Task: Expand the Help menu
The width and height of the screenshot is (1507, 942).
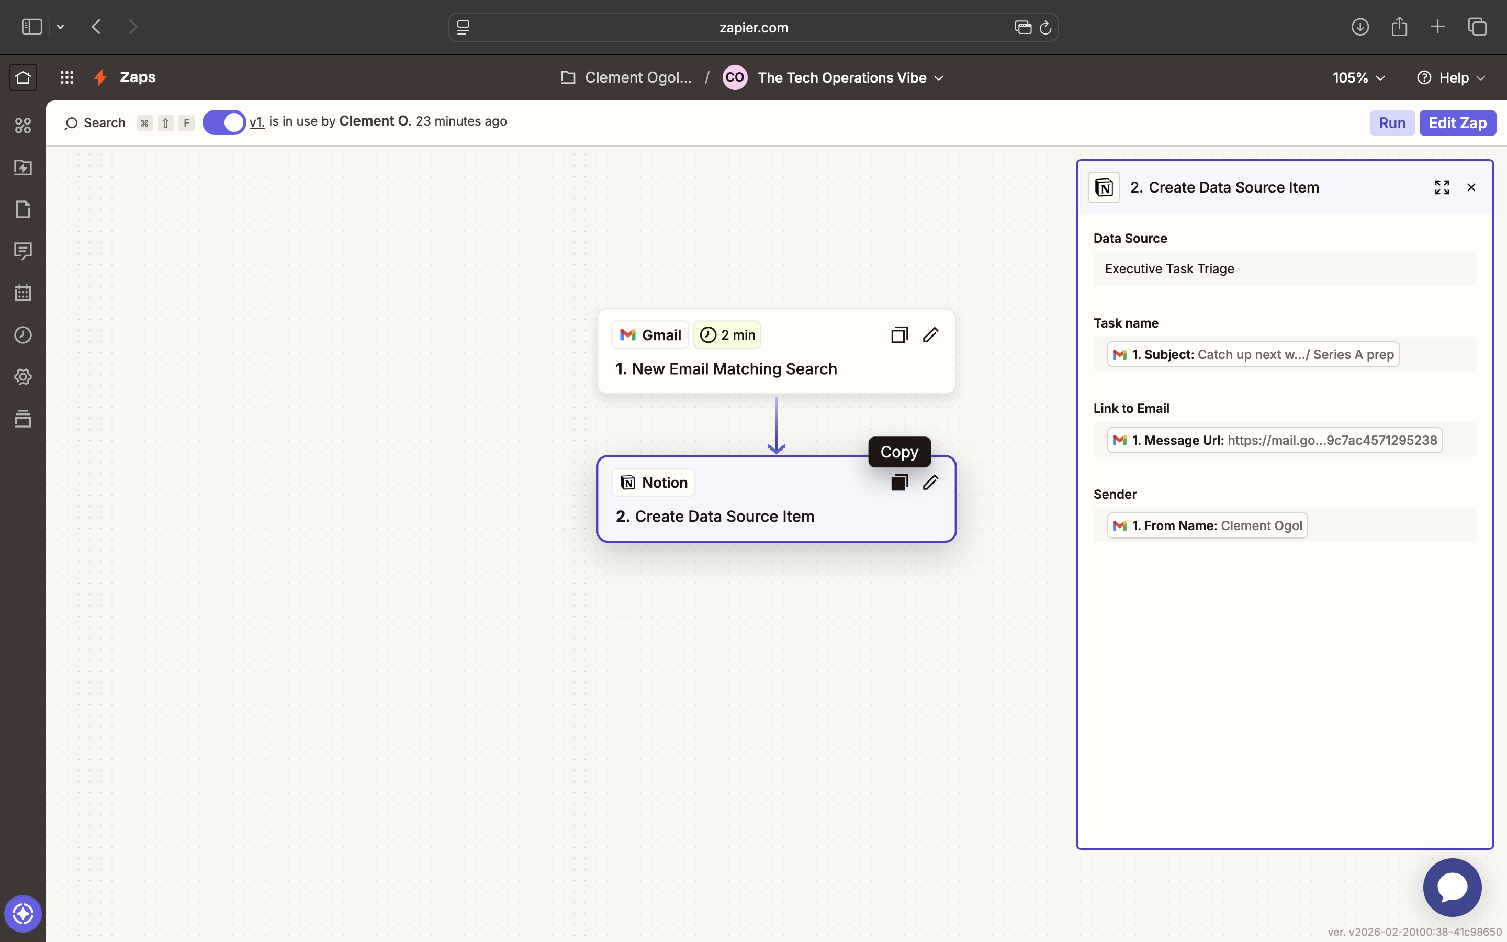Action: point(1452,77)
